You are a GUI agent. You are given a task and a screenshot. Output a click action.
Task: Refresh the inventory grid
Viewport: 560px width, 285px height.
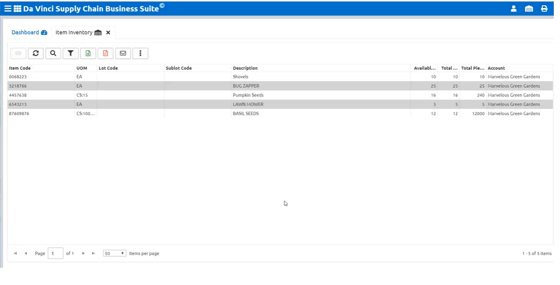36,53
